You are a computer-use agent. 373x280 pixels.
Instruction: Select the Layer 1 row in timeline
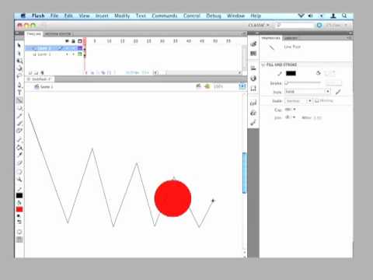pyautogui.click(x=54, y=54)
